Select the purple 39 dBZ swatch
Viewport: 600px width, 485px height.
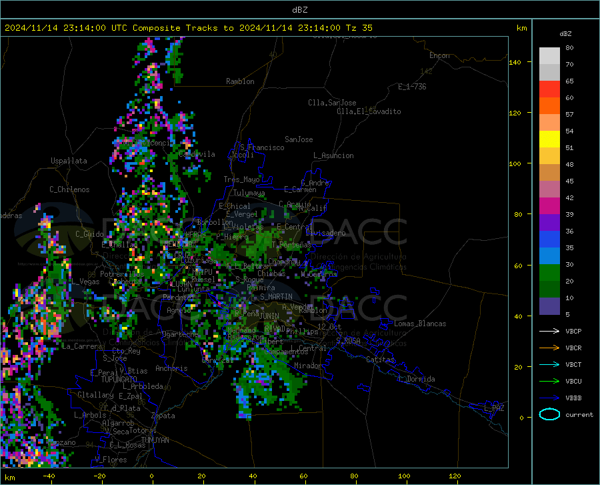pos(549,223)
